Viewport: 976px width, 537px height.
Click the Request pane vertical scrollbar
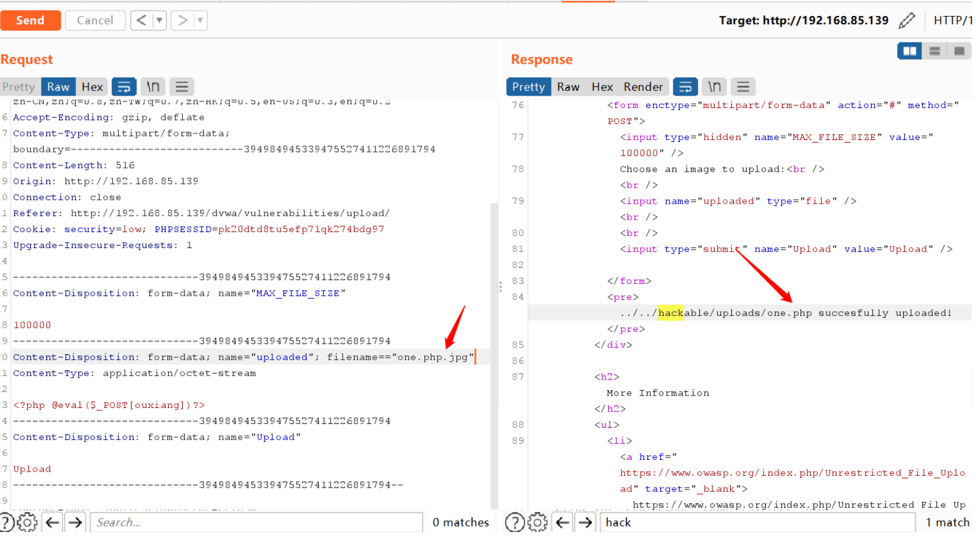pos(494,355)
